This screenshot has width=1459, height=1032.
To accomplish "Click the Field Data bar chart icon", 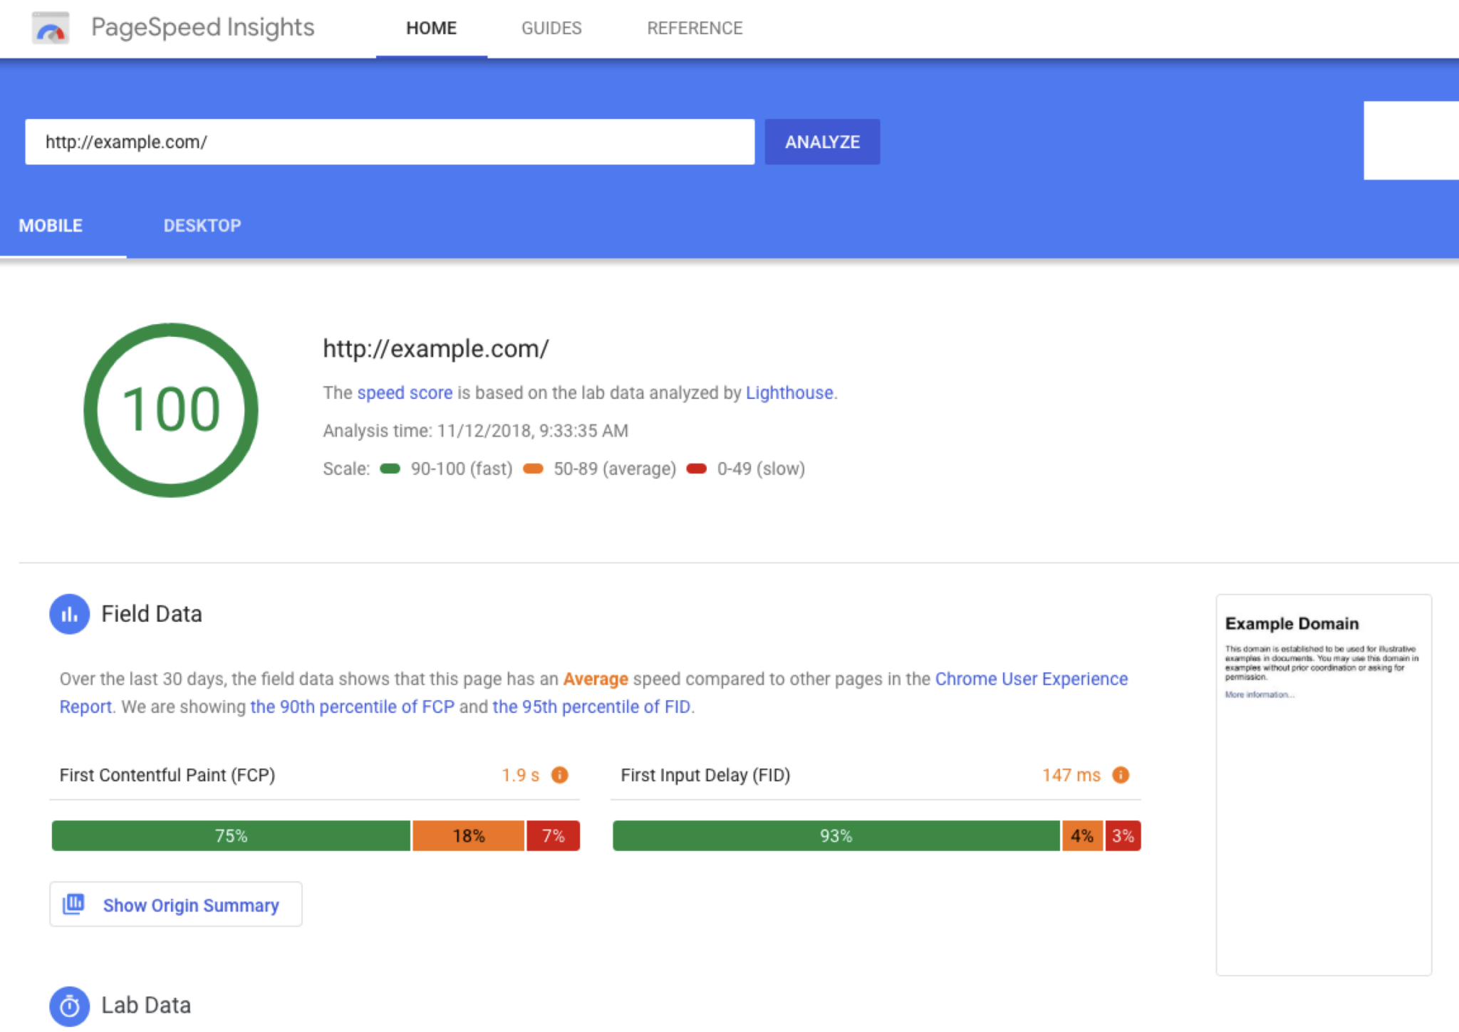I will point(69,614).
